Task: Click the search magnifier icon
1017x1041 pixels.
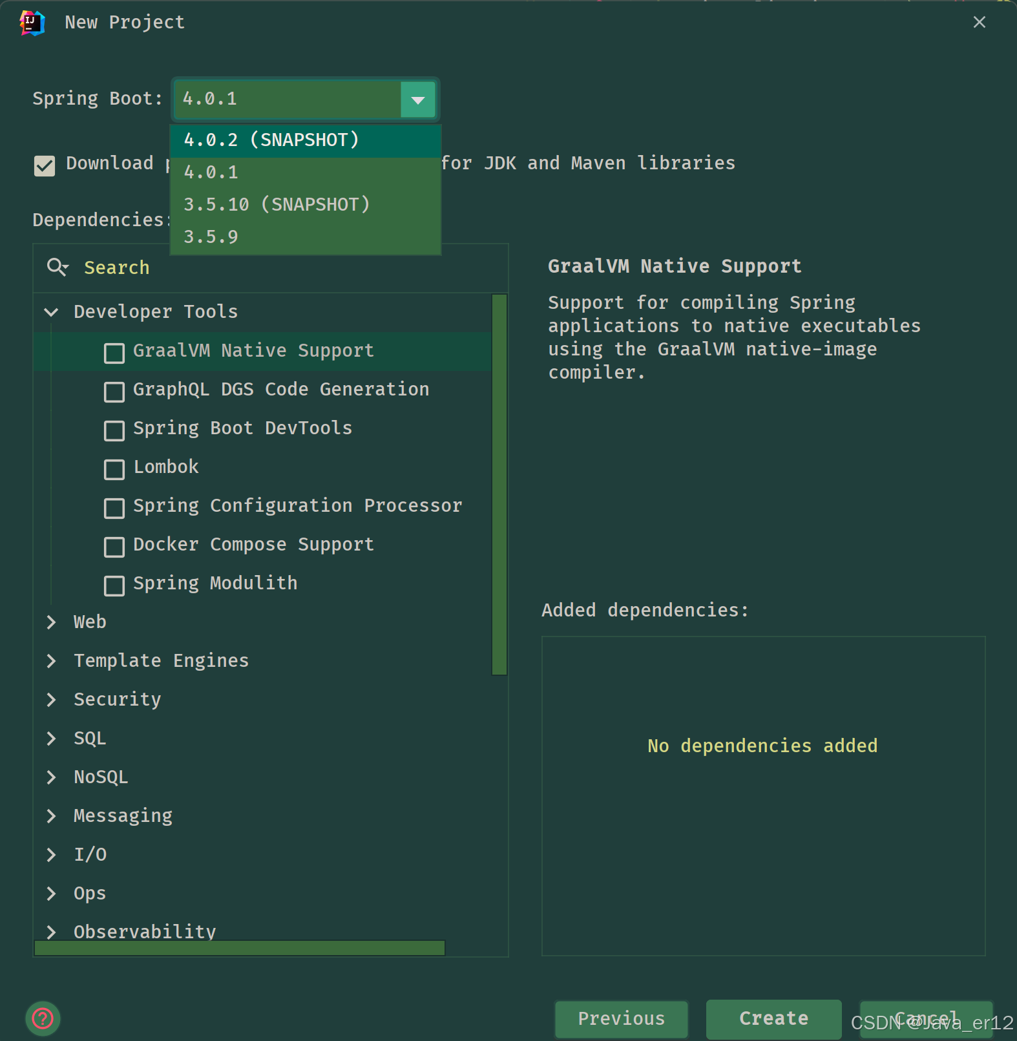Action: [x=57, y=267]
